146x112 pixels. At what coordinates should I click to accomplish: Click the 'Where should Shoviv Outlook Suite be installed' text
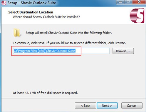click(46, 17)
